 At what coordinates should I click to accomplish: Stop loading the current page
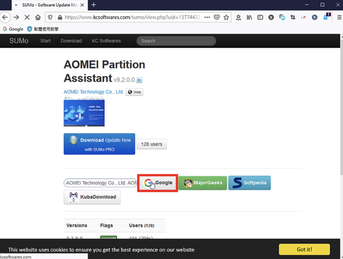click(x=27, y=17)
